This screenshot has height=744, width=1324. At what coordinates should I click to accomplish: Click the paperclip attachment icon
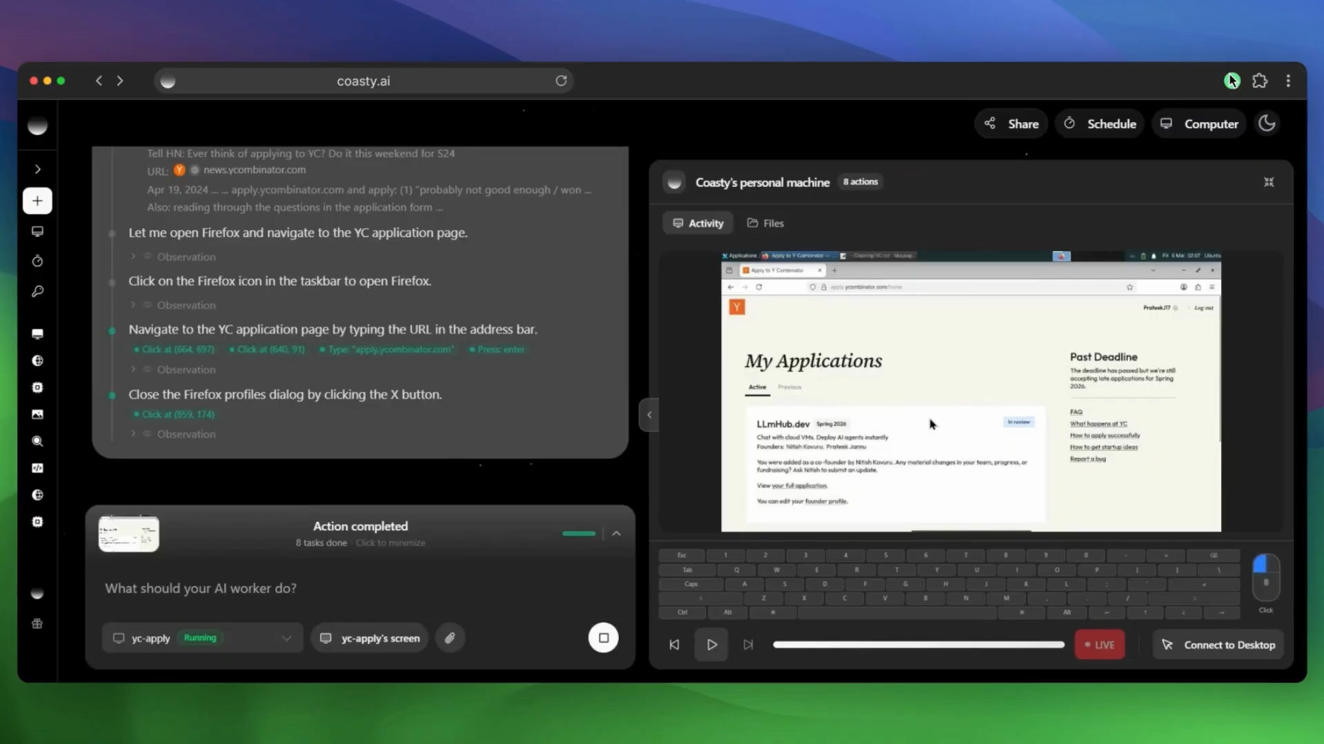tap(450, 638)
